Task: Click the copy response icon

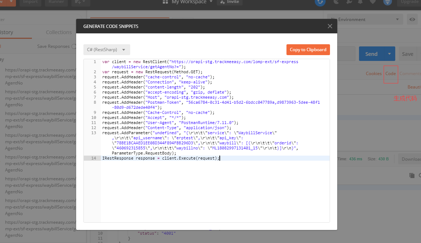Action: pos(412,175)
